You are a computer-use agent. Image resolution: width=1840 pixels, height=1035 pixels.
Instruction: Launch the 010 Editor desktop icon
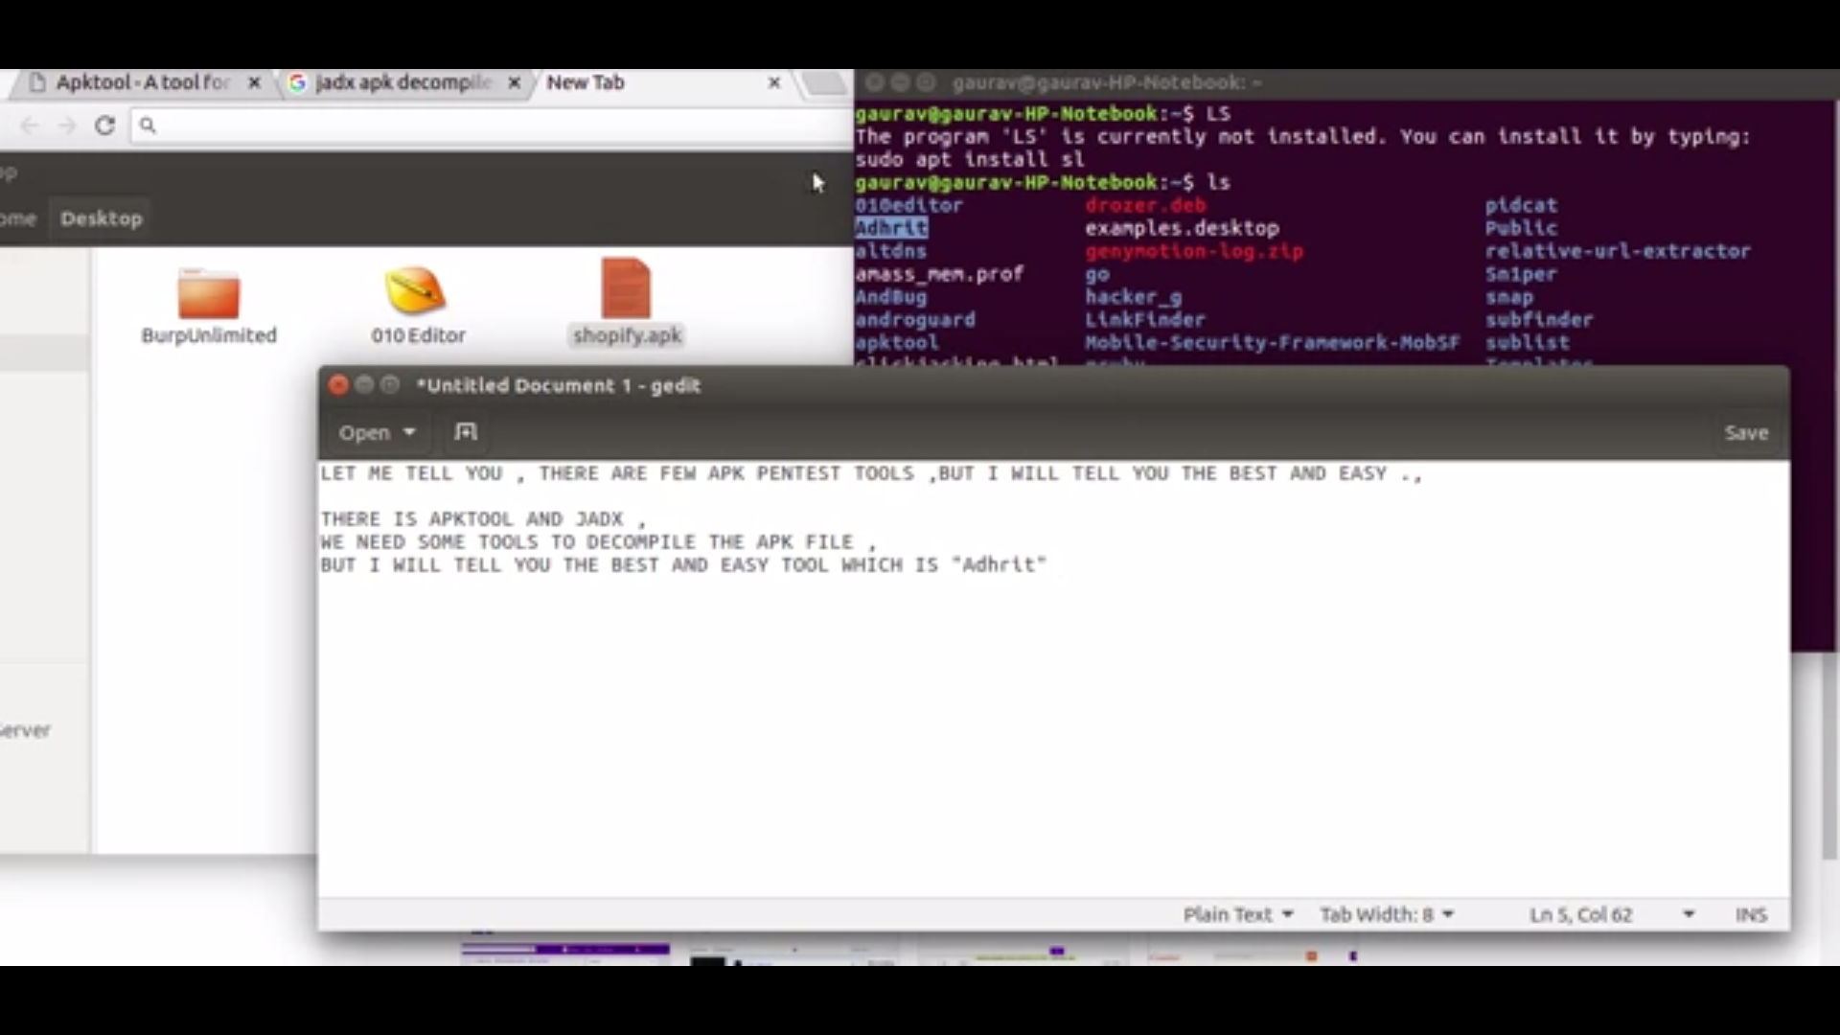(416, 291)
